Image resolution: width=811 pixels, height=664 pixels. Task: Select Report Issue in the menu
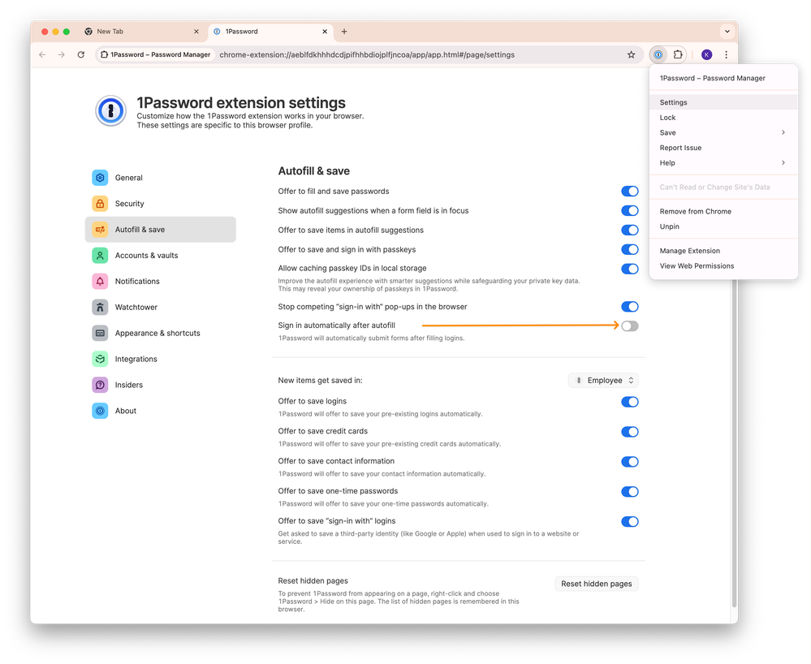pos(723,148)
